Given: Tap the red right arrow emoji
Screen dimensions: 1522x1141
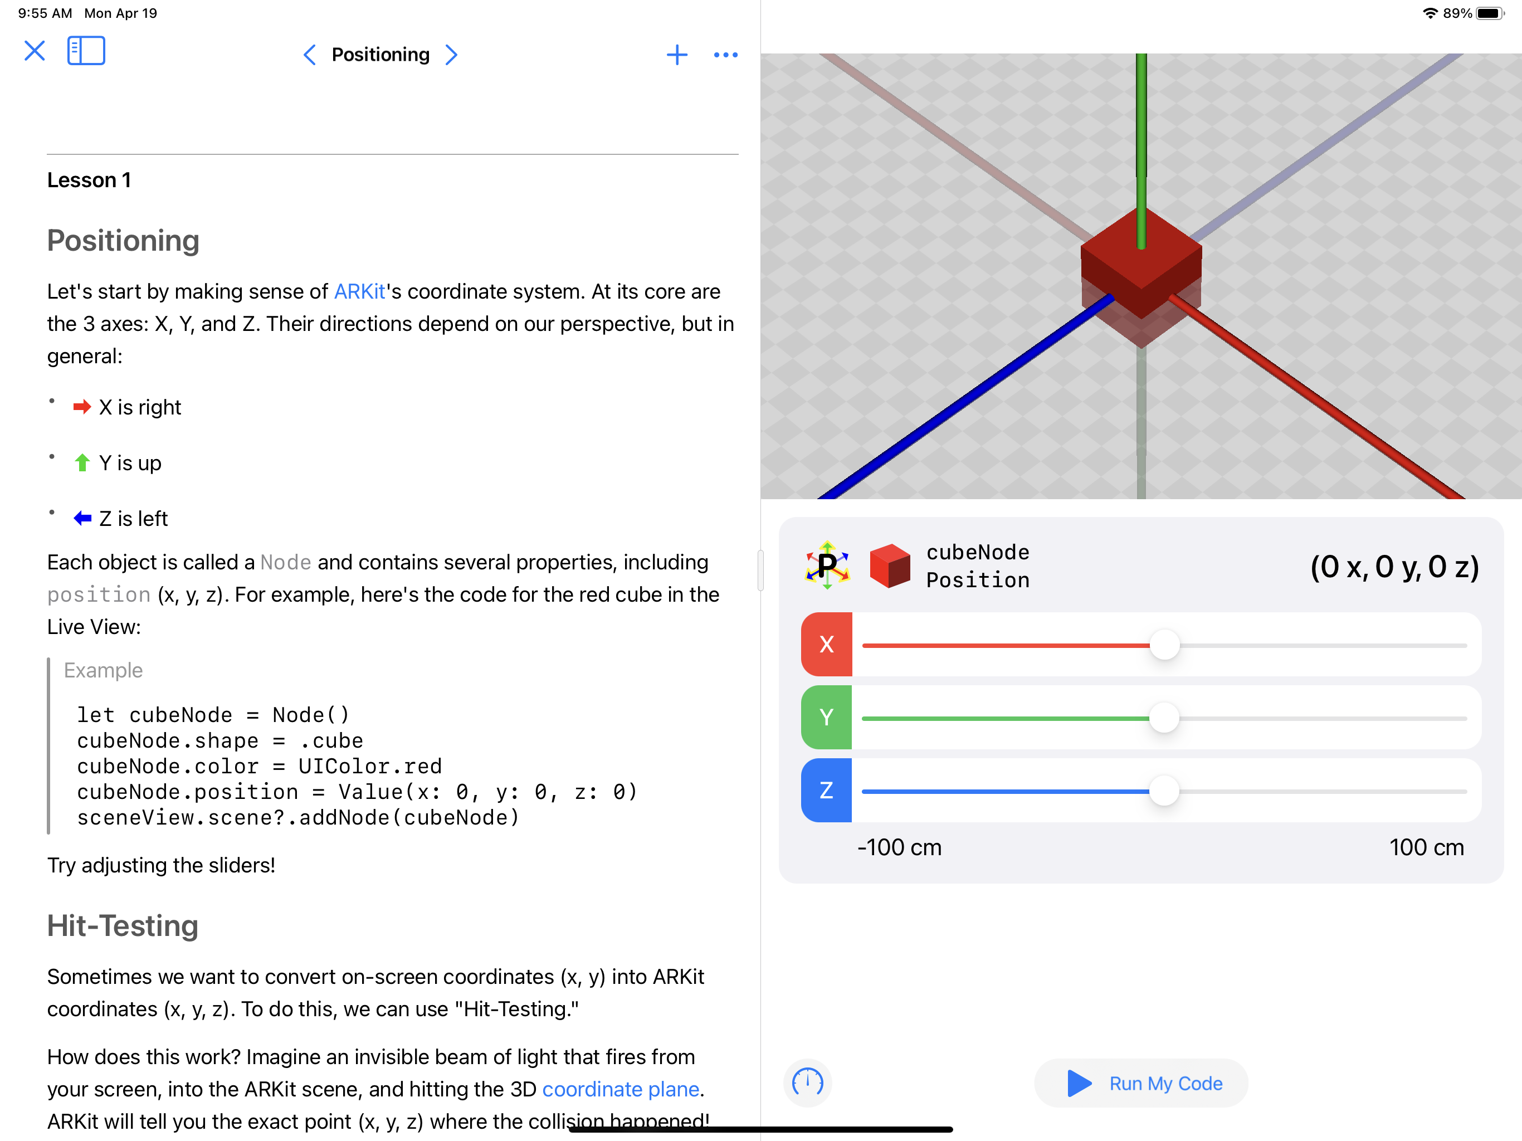Looking at the screenshot, I should coord(82,407).
